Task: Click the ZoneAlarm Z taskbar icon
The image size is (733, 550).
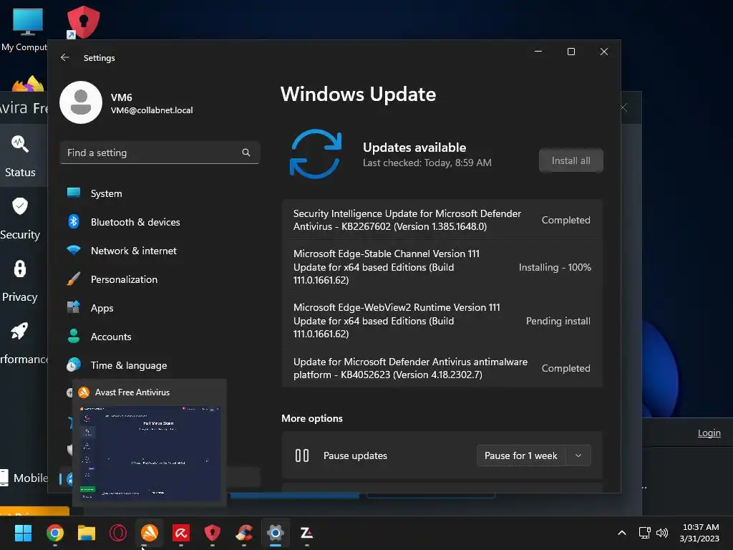Action: click(306, 533)
